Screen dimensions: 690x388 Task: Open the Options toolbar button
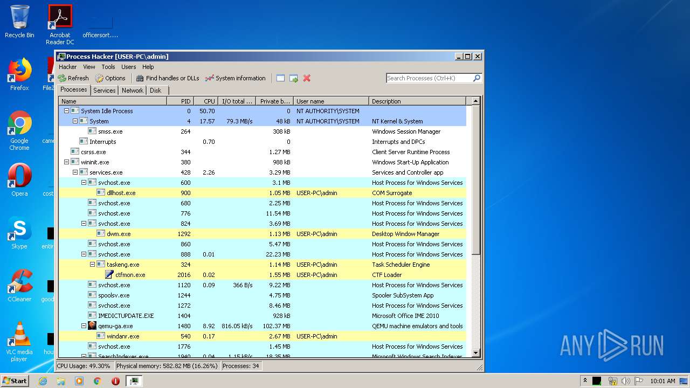point(110,78)
